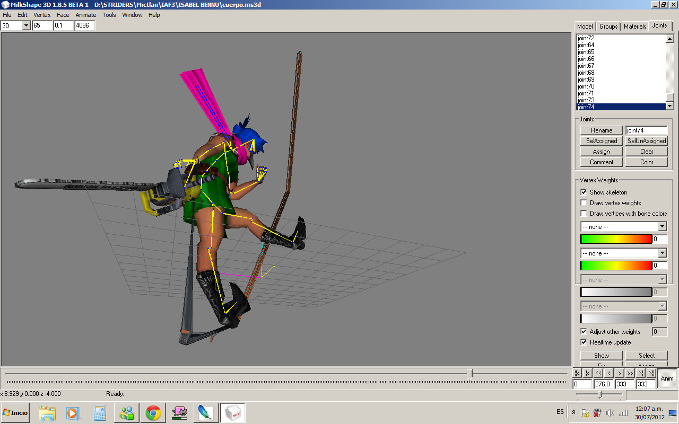
Task: Open Windows Live Messenger taskbar icon
Action: (x=127, y=413)
